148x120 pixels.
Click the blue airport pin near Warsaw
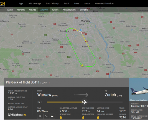[x=81, y=30]
